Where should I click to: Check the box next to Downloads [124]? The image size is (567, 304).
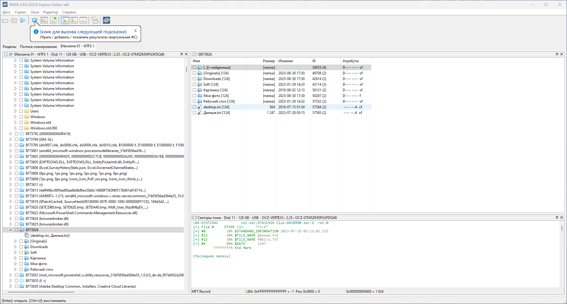(x=195, y=79)
